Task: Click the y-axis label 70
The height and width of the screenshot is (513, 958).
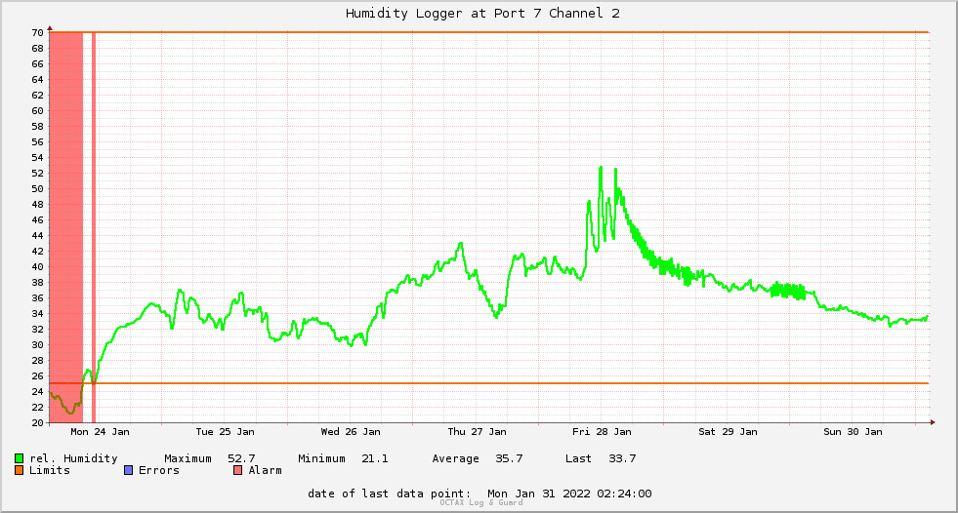Action: pos(37,32)
